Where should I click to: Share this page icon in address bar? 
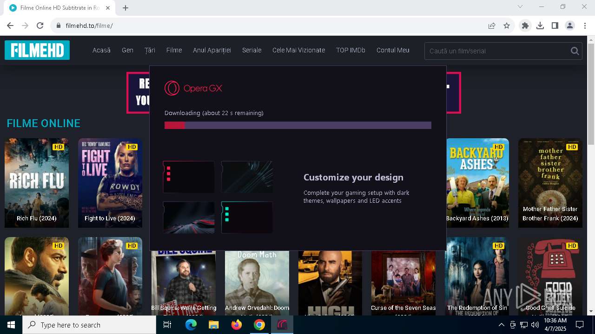tap(492, 26)
